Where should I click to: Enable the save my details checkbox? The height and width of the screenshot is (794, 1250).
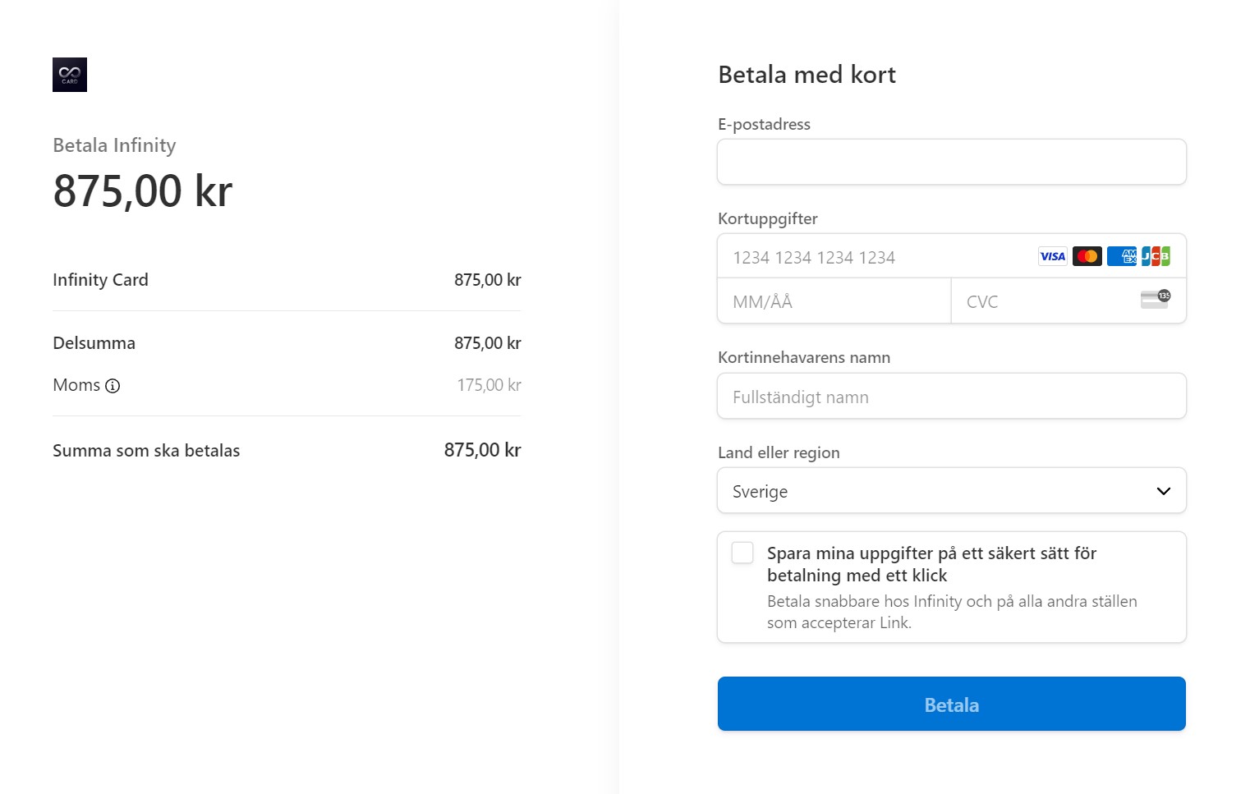coord(742,553)
